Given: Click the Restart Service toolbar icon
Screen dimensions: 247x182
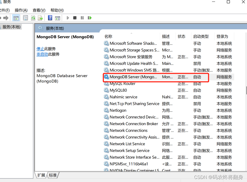Looking at the screenshot, I should [x=90, y=18].
